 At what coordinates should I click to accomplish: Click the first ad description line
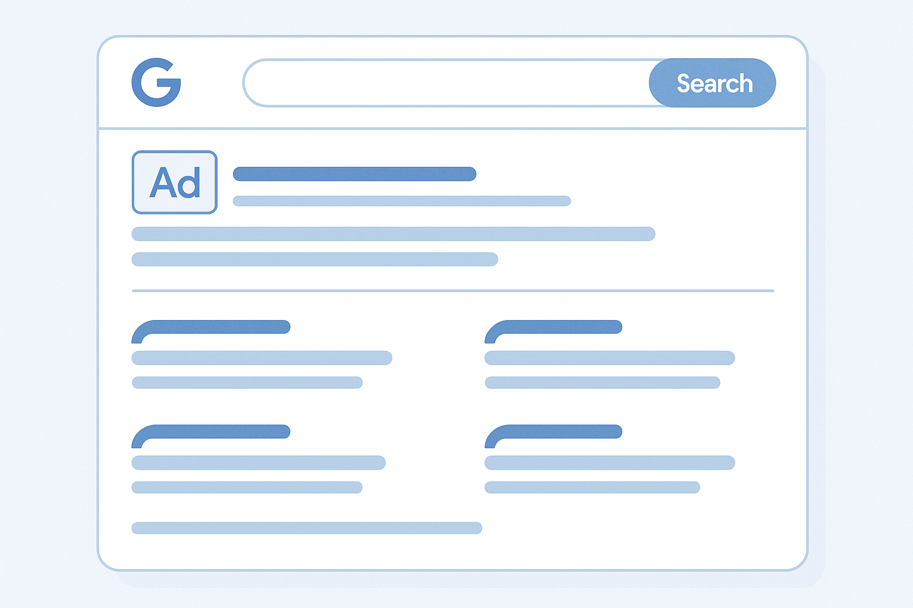click(393, 234)
